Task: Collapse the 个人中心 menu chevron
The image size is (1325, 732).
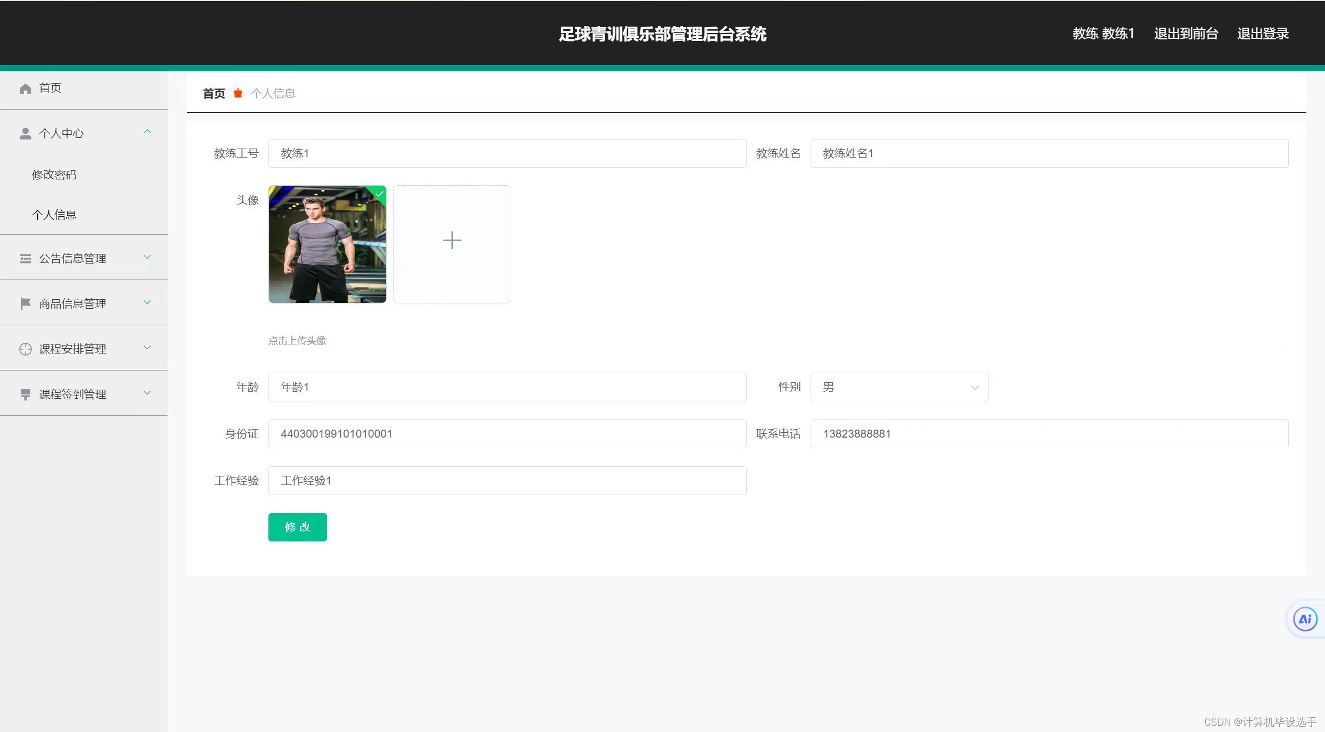Action: pyautogui.click(x=148, y=131)
